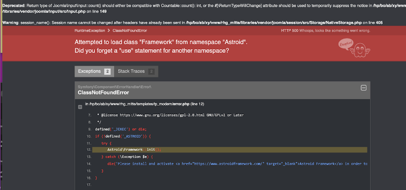Click the RuntimeException breadcrumb
The image size is (406, 190).
point(90,30)
